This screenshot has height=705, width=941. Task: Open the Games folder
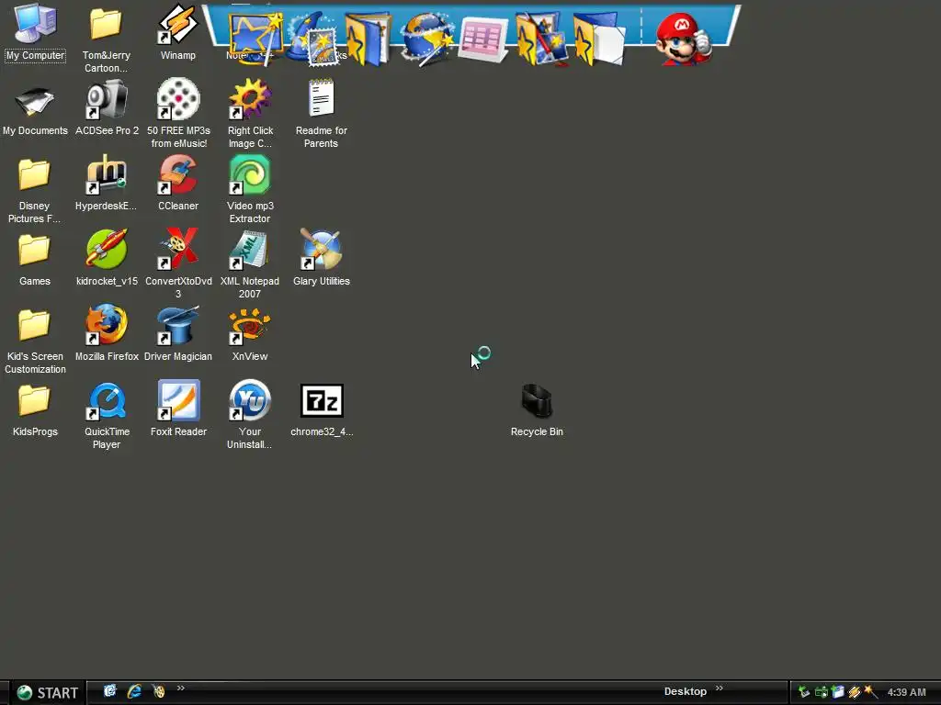pyautogui.click(x=34, y=260)
